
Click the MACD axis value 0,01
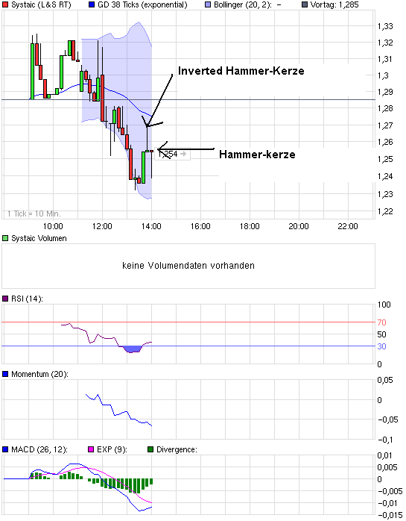point(385,455)
